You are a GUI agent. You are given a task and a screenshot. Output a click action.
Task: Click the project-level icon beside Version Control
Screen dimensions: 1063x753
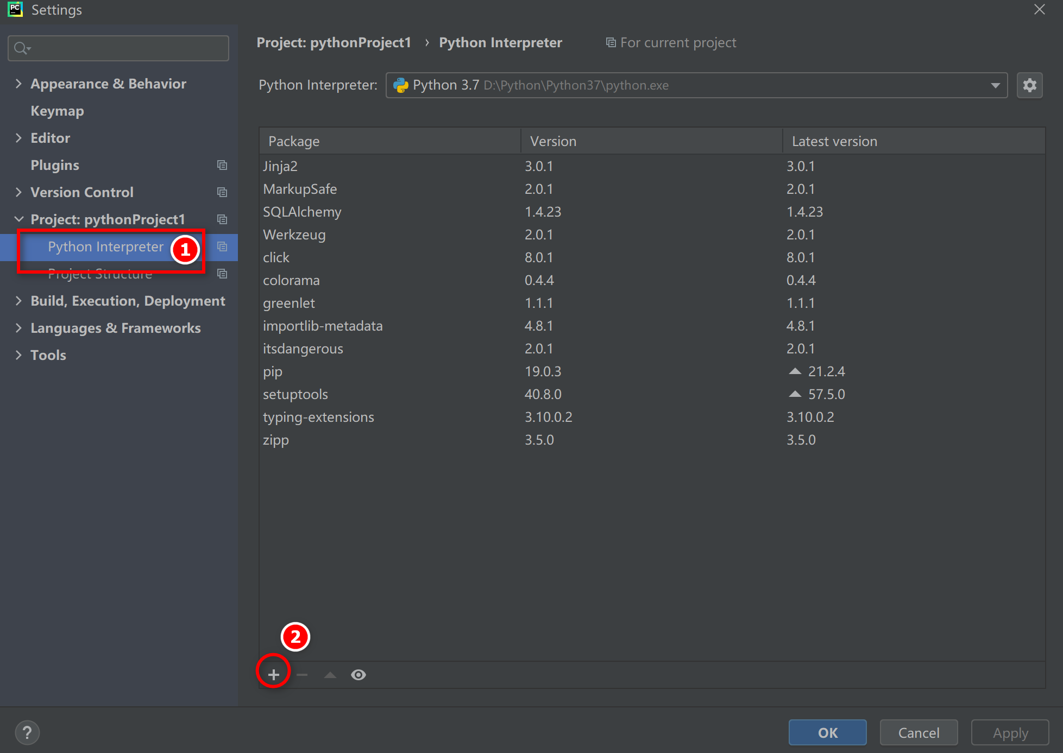click(x=222, y=192)
